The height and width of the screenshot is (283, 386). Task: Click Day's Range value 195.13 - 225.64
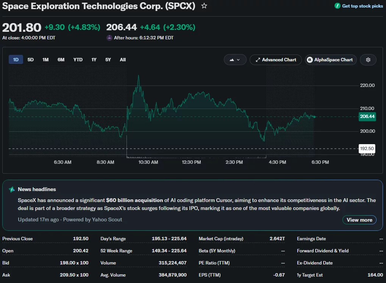[x=169, y=238]
